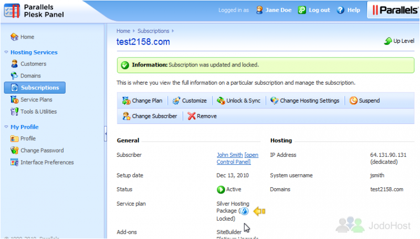This screenshot has width=420, height=239.
Task: Click the Home house icon in sidebar
Action: [14, 37]
